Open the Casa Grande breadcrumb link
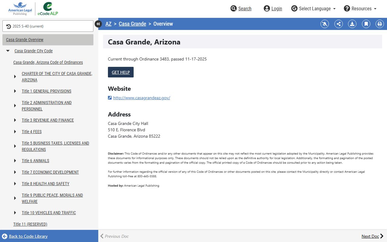The image size is (387, 242). [132, 24]
